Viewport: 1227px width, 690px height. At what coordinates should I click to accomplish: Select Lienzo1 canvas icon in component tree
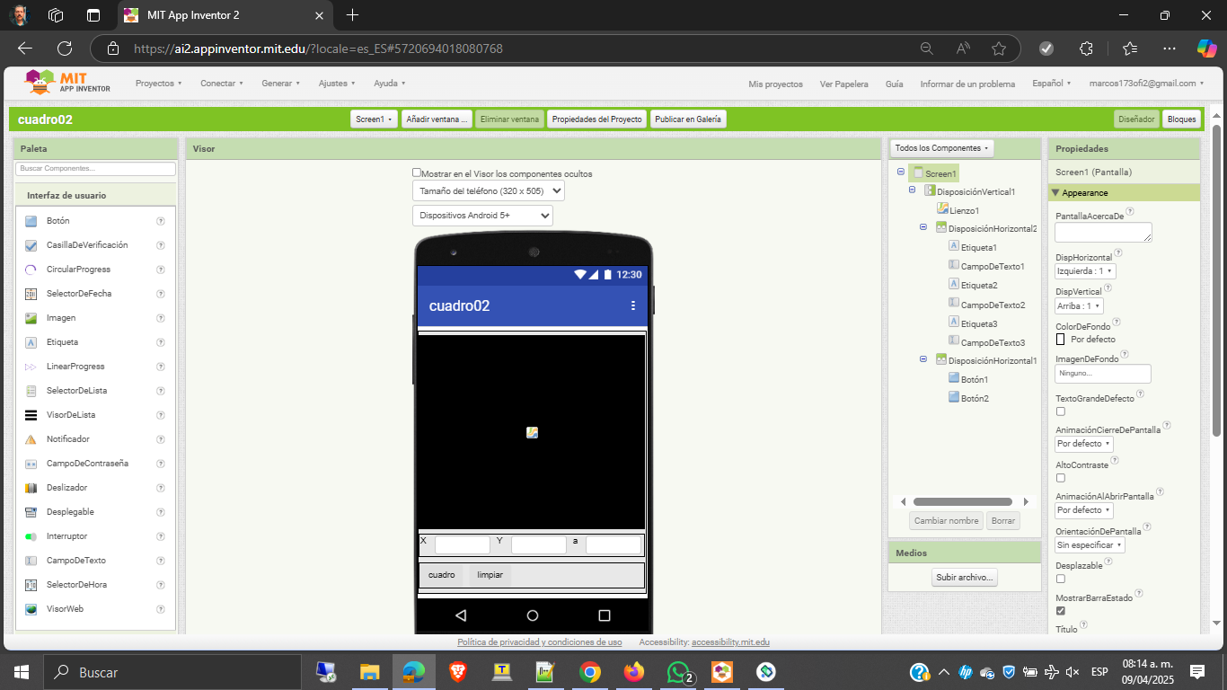942,209
